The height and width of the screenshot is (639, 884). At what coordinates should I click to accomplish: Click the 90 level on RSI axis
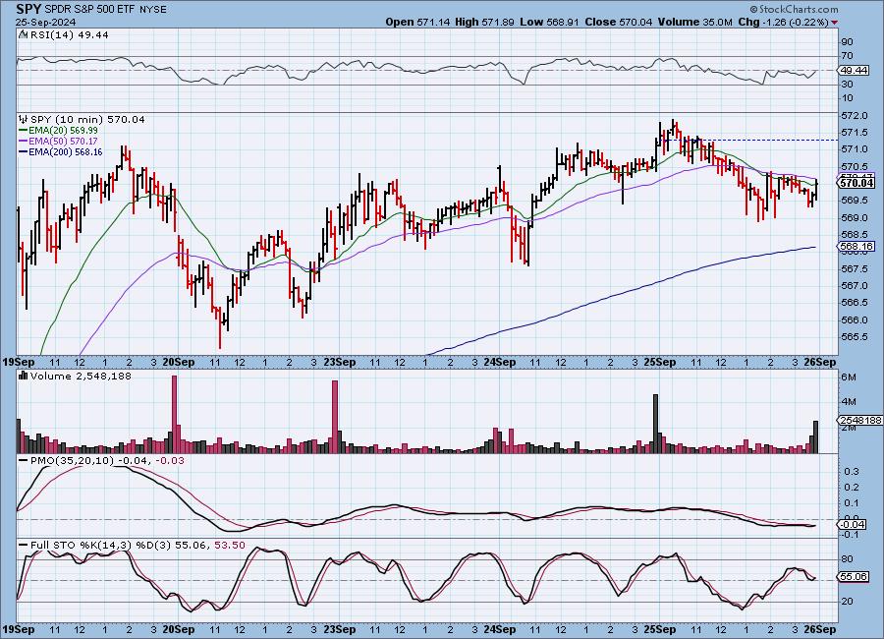point(847,41)
